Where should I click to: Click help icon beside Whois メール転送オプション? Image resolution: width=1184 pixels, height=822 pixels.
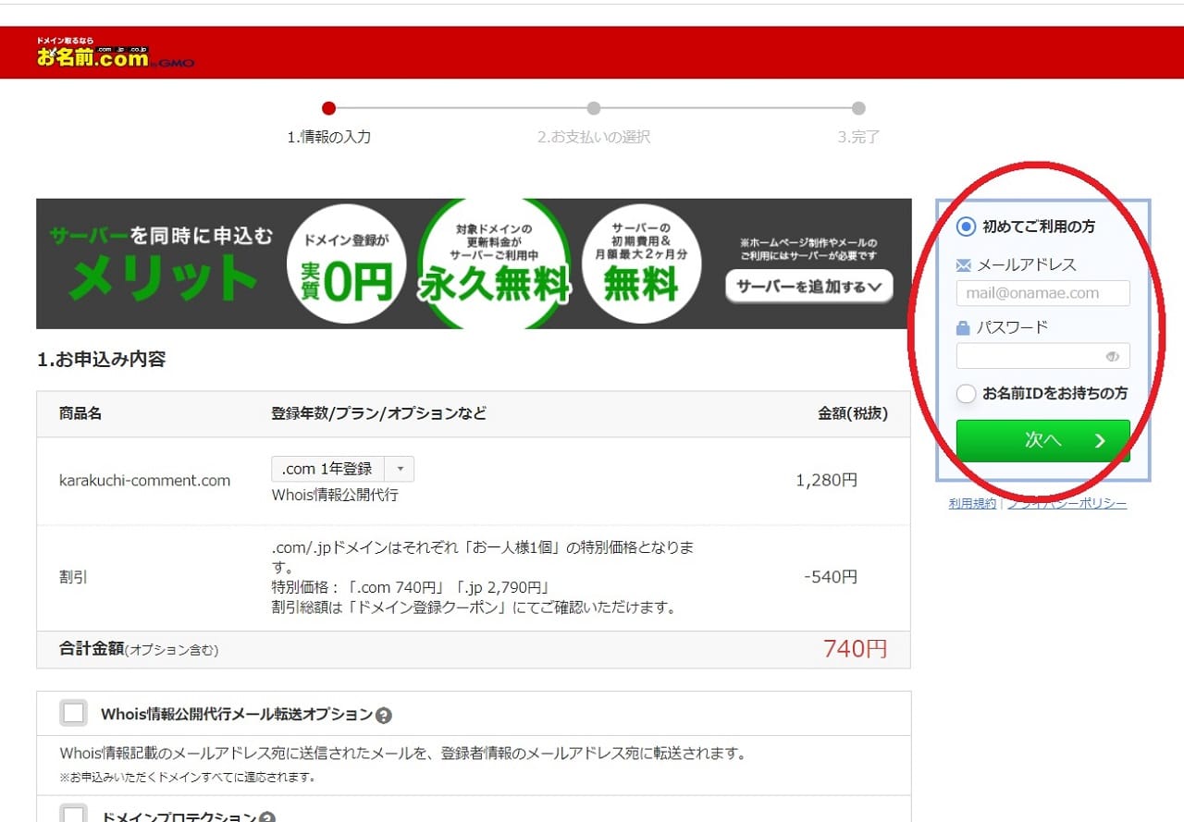pyautogui.click(x=384, y=715)
